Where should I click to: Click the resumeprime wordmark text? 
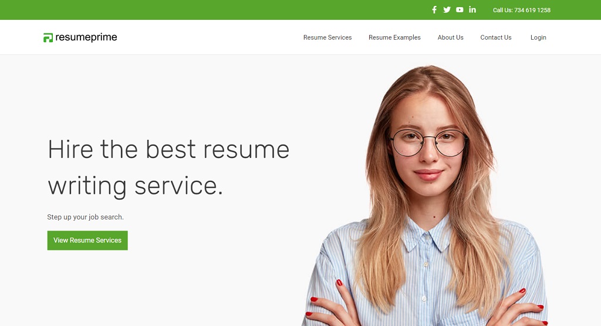[x=86, y=37]
